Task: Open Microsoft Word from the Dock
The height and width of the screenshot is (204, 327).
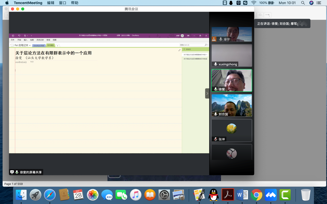Action: [x=242, y=195]
